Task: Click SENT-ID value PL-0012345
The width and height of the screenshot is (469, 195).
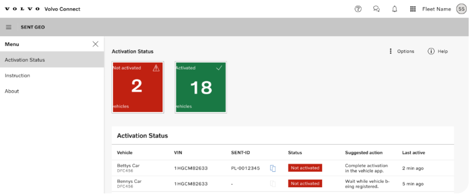Action: (x=245, y=168)
